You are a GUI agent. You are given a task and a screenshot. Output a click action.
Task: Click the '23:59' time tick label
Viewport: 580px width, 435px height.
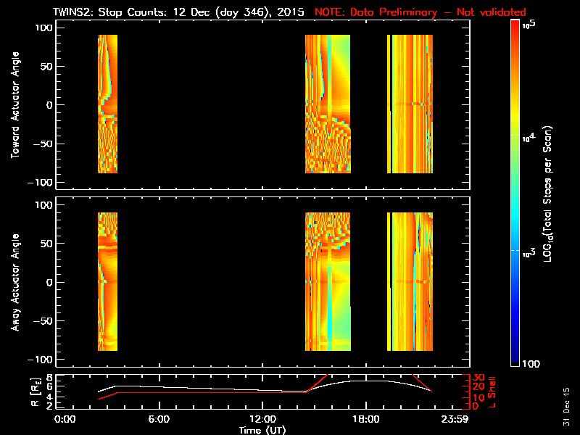click(455, 419)
